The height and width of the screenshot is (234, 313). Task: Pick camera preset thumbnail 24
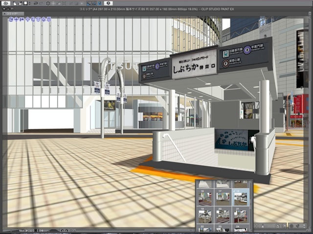[x=241, y=229]
